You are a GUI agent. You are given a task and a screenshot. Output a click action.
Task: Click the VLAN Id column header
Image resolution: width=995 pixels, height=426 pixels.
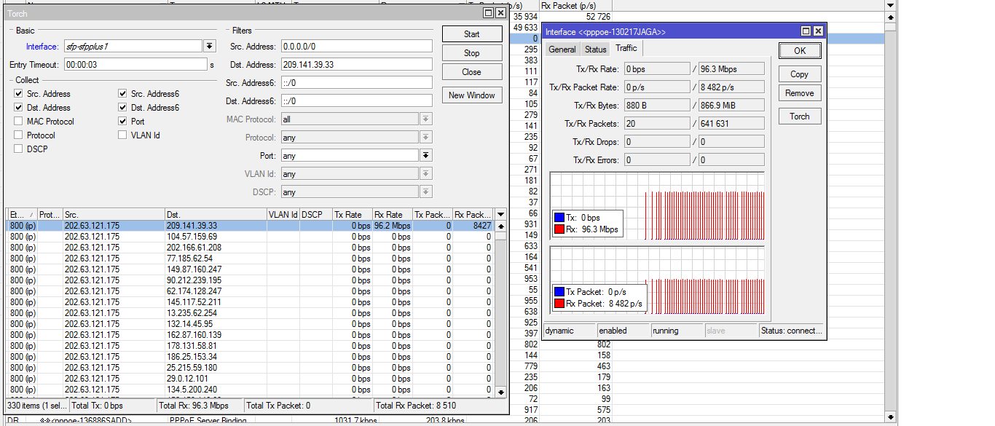pos(283,214)
